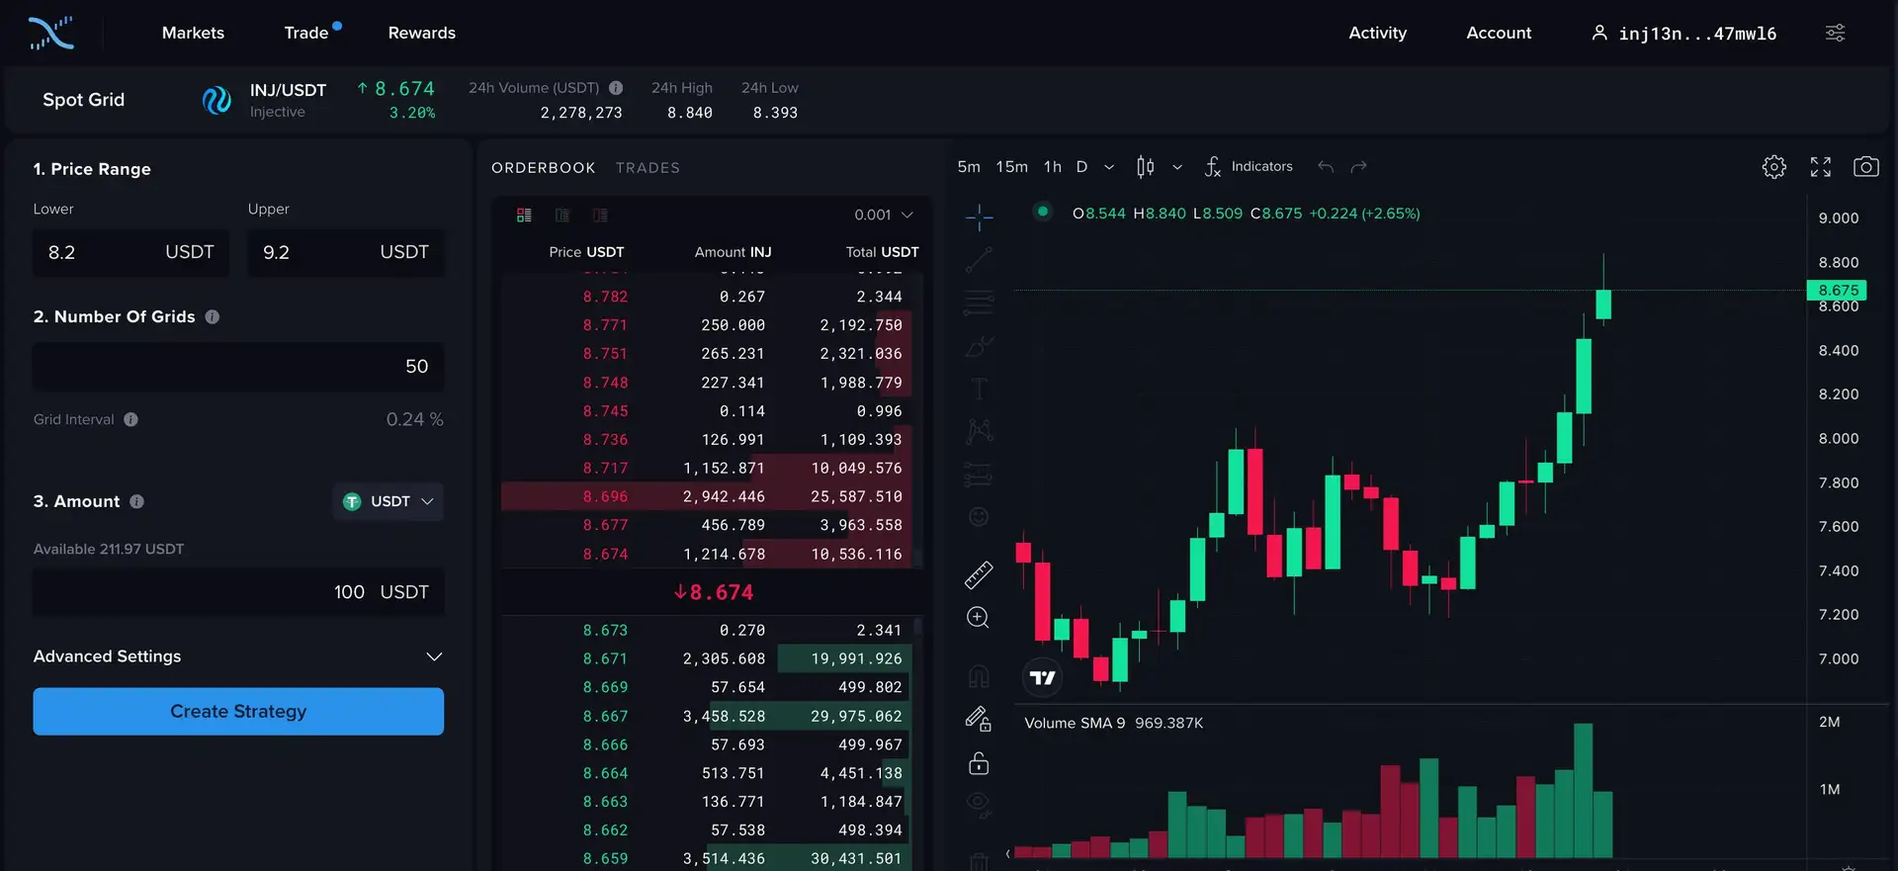Open the top-right preferences sliders icon
Screen dimensions: 1898x871
click(1835, 34)
